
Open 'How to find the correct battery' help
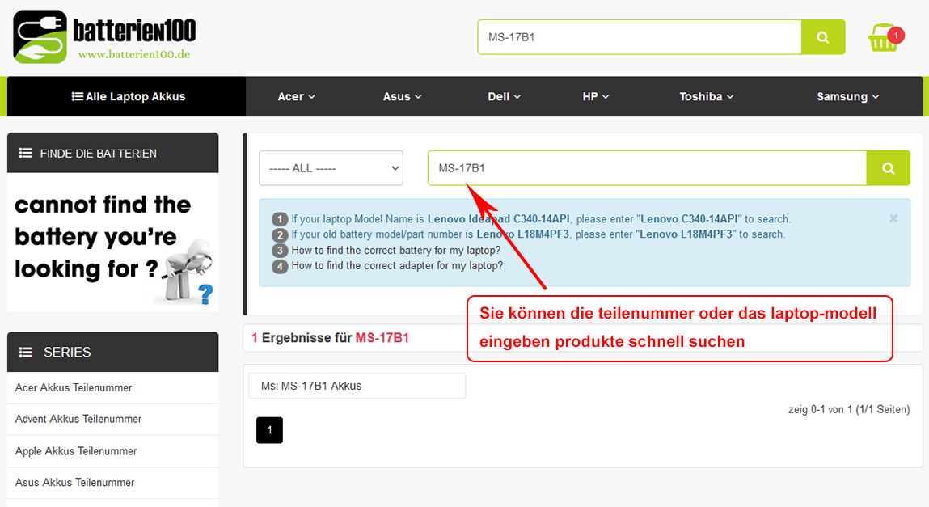click(395, 250)
